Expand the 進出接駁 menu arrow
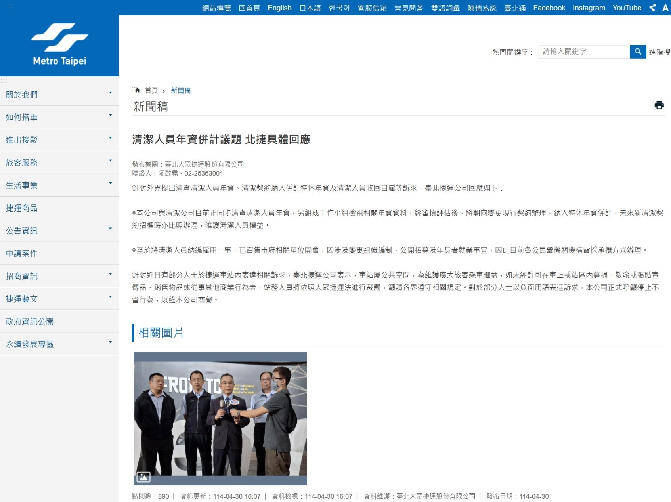The image size is (671, 502). (111, 137)
